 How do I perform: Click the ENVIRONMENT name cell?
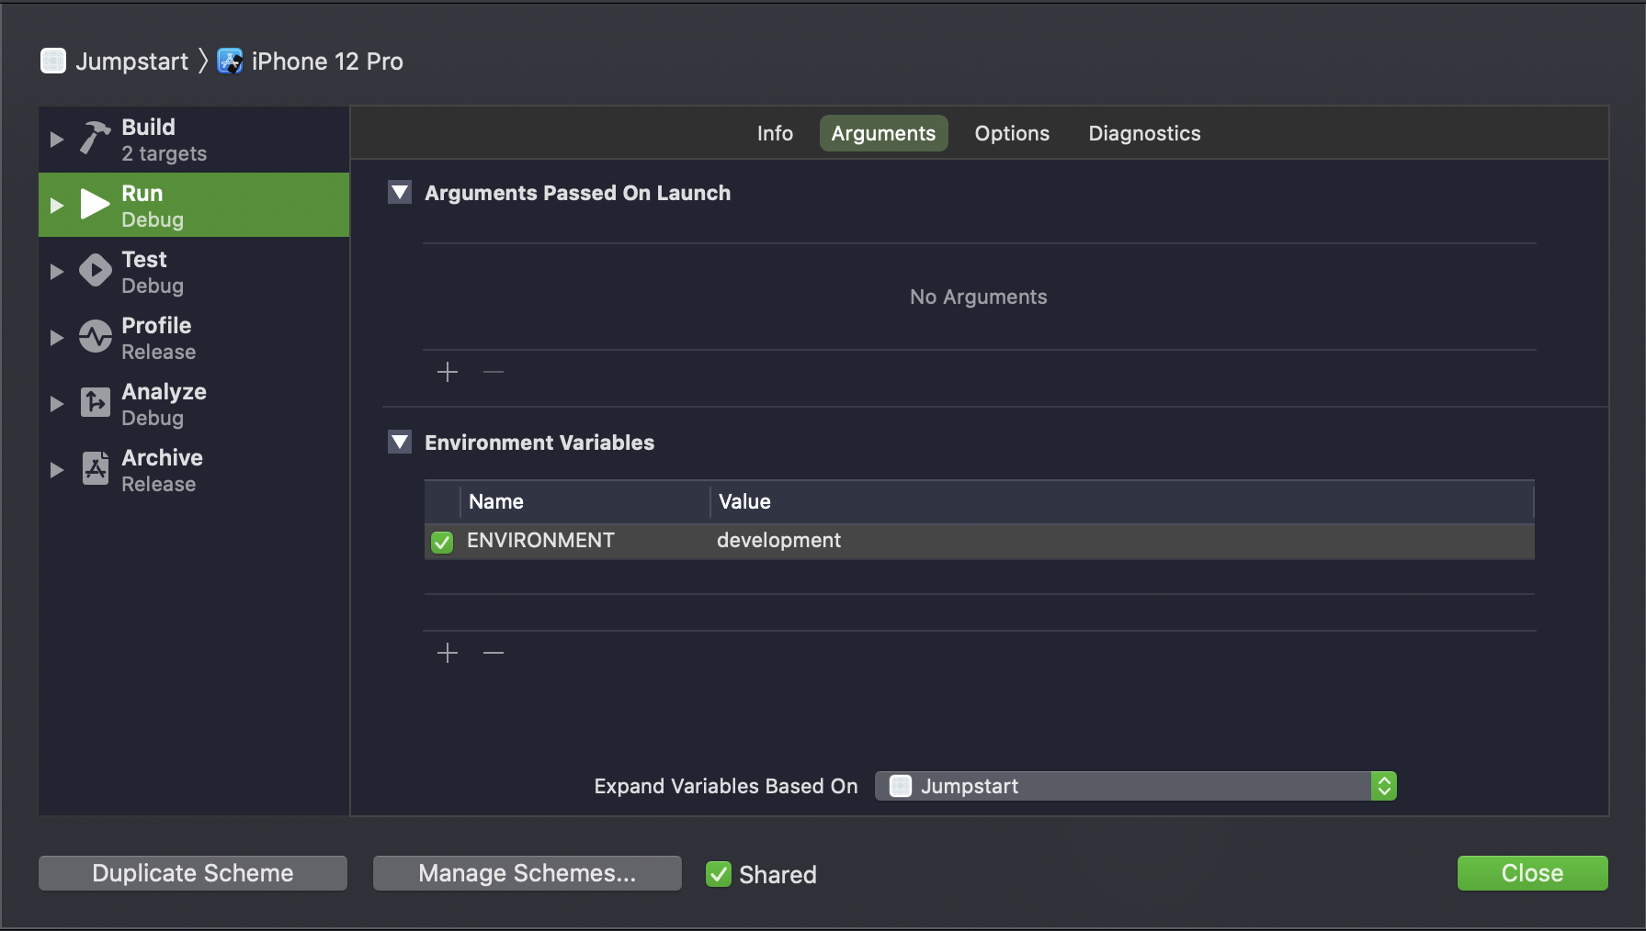click(x=540, y=541)
